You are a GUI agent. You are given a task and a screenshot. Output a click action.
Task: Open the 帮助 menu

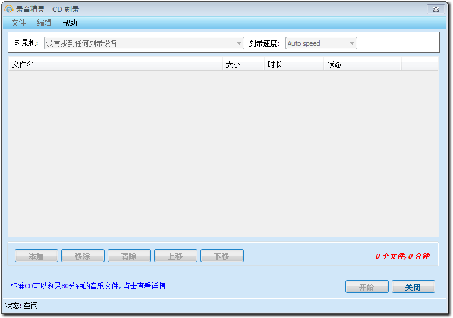click(x=70, y=23)
